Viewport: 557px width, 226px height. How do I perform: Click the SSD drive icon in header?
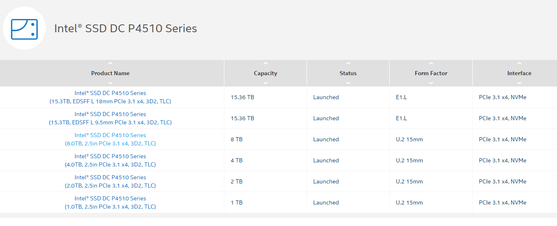(x=24, y=29)
